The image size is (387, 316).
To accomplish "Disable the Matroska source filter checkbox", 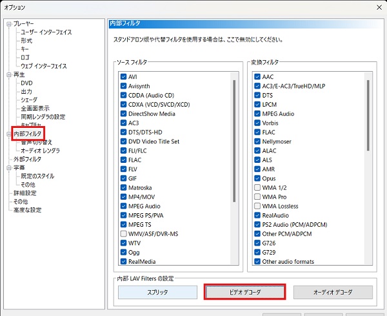I will click(123, 187).
